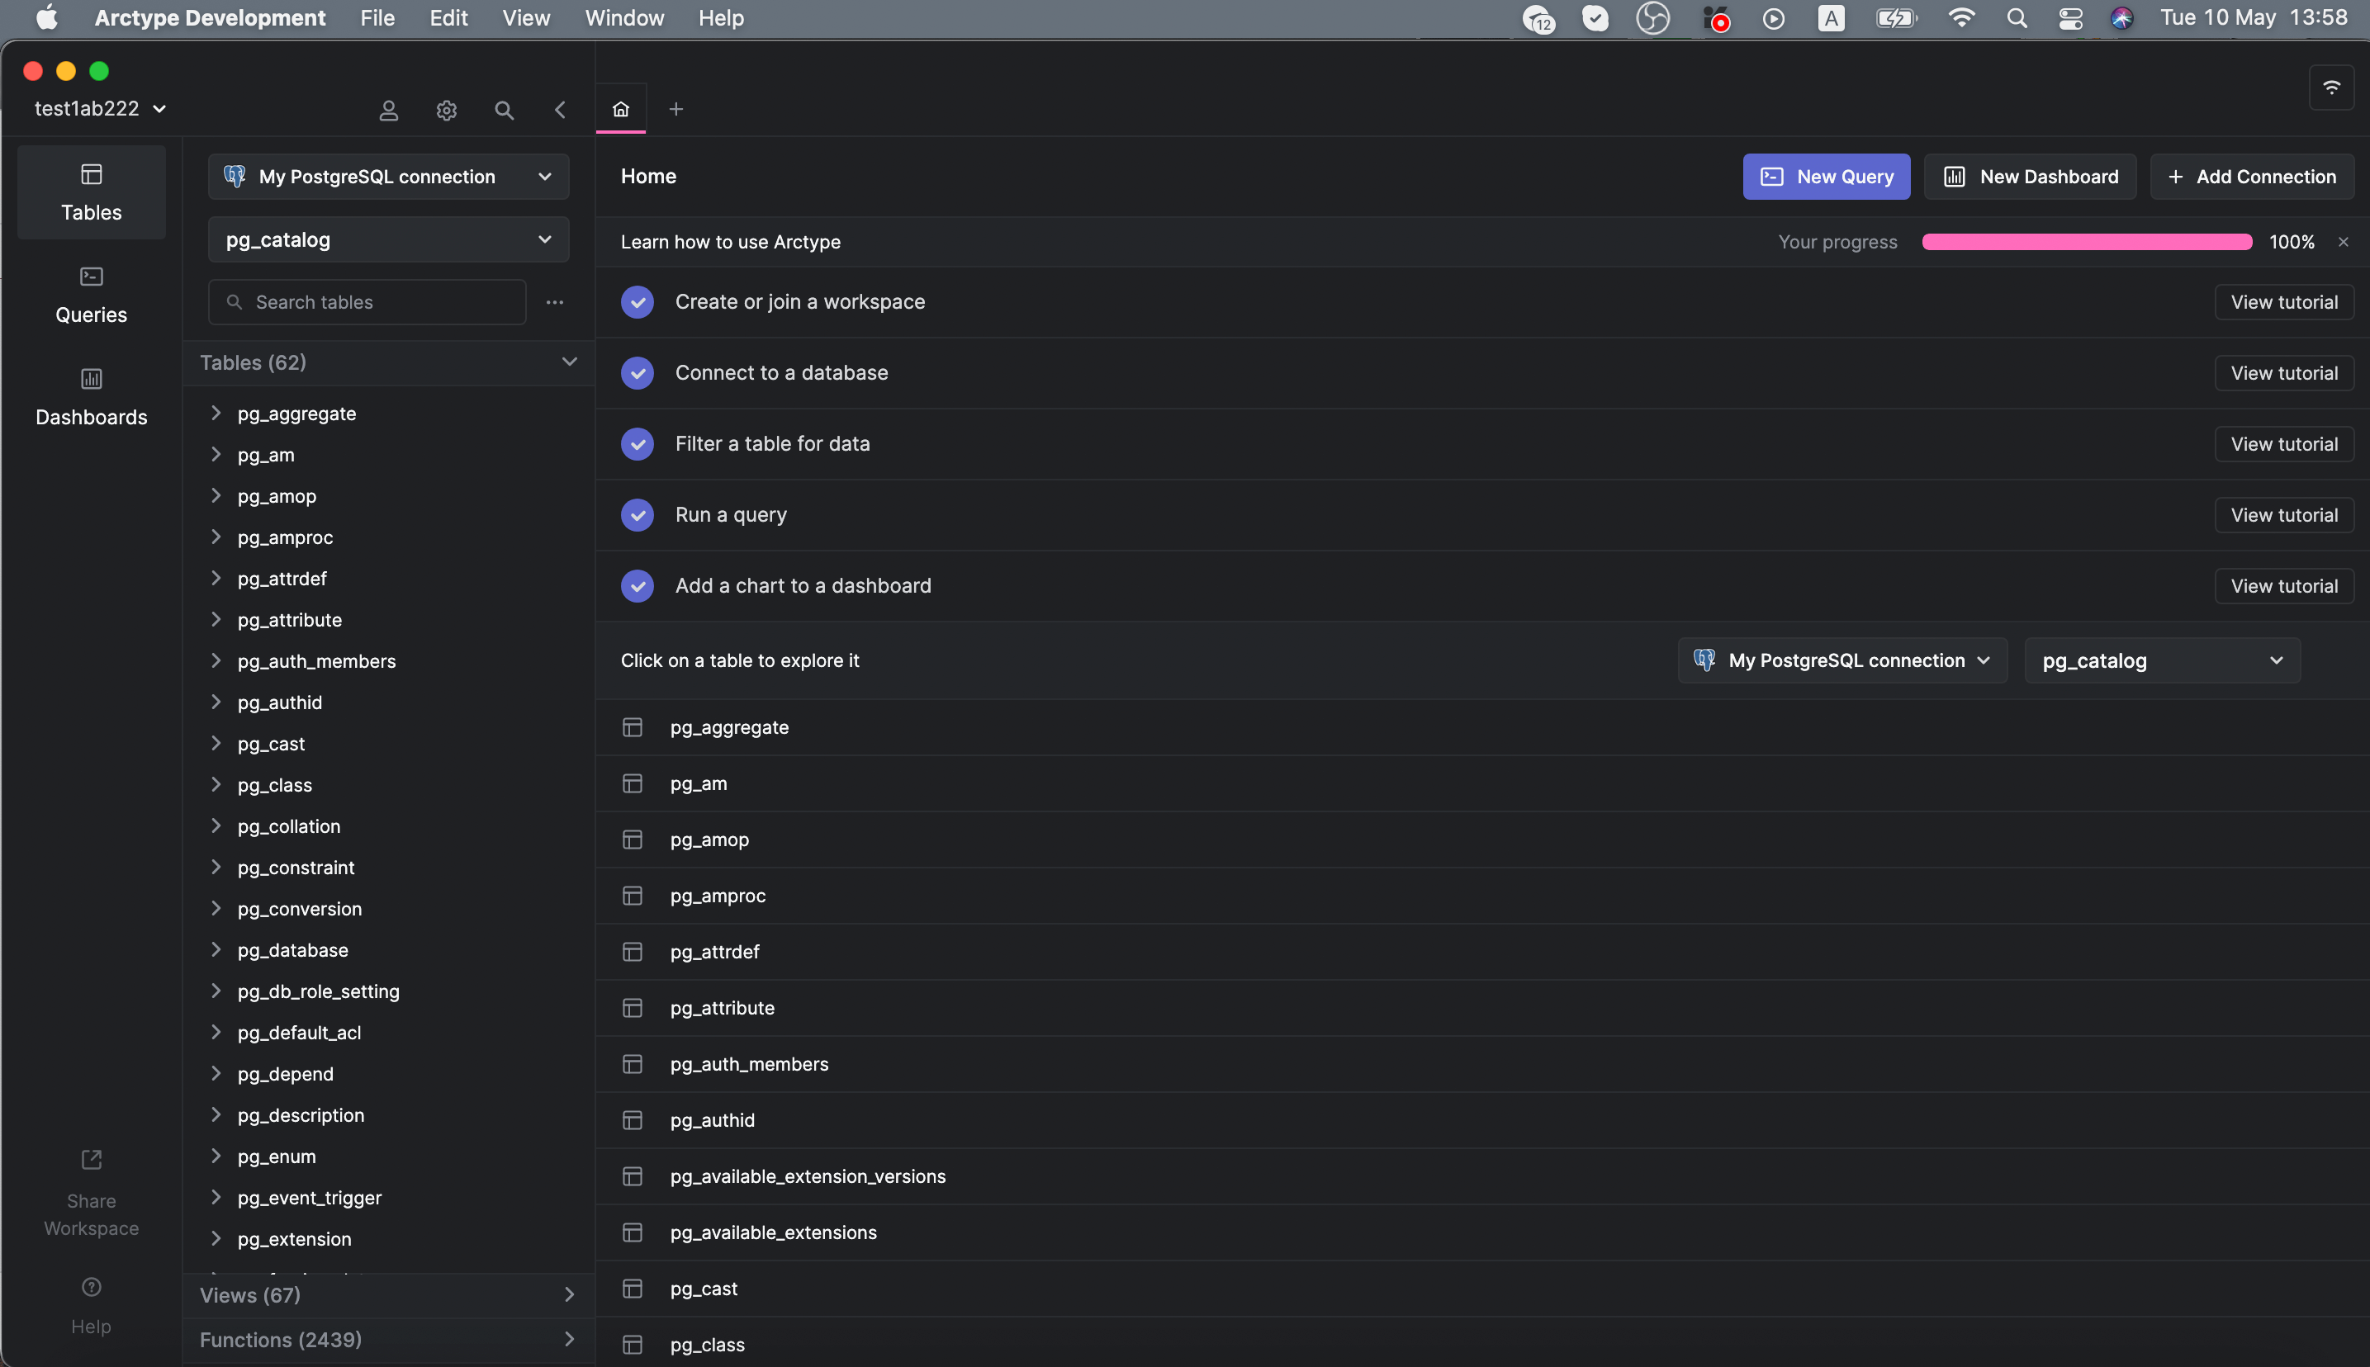View tutorial for Create or join a workspace

pos(2283,302)
